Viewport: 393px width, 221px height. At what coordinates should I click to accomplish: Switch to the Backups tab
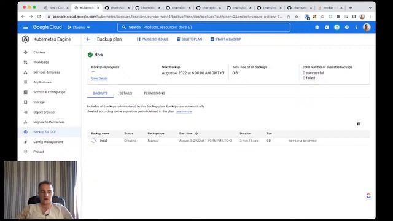coord(100,93)
